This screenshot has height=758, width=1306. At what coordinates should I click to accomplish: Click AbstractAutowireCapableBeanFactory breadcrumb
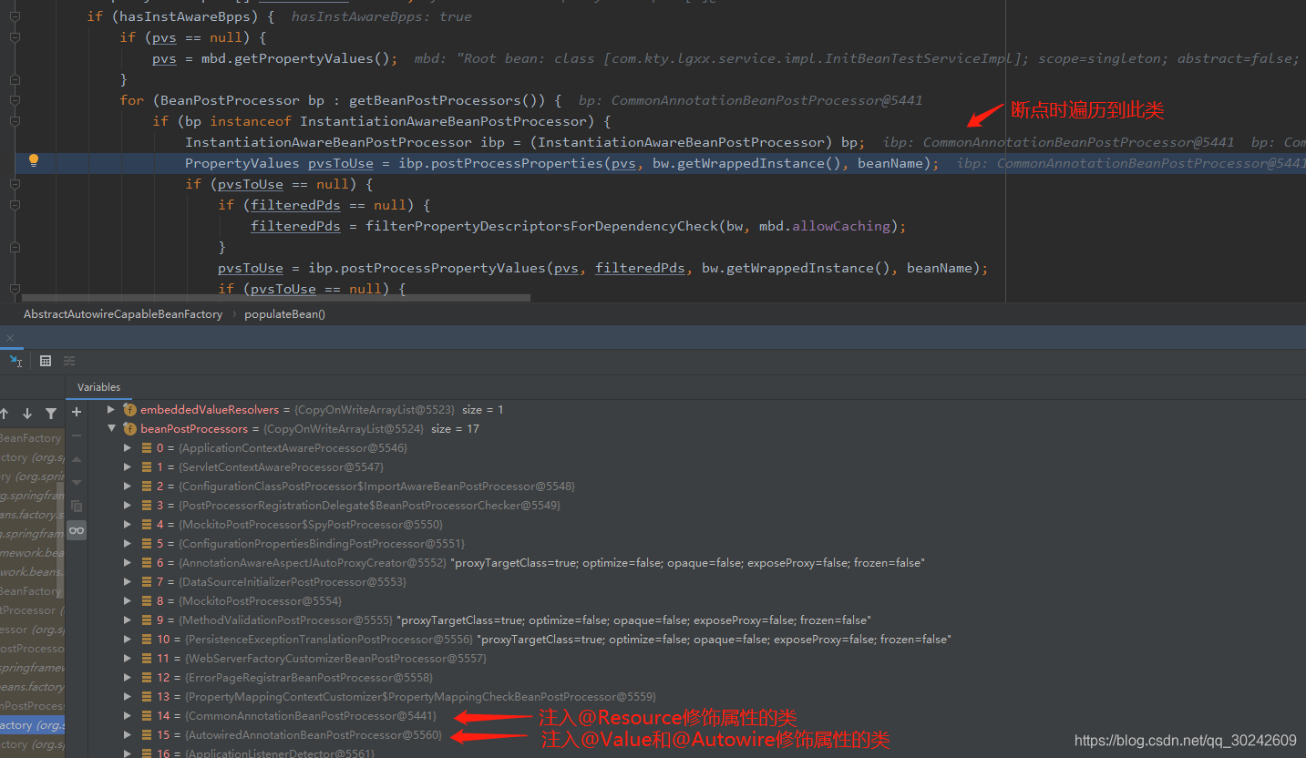point(123,313)
